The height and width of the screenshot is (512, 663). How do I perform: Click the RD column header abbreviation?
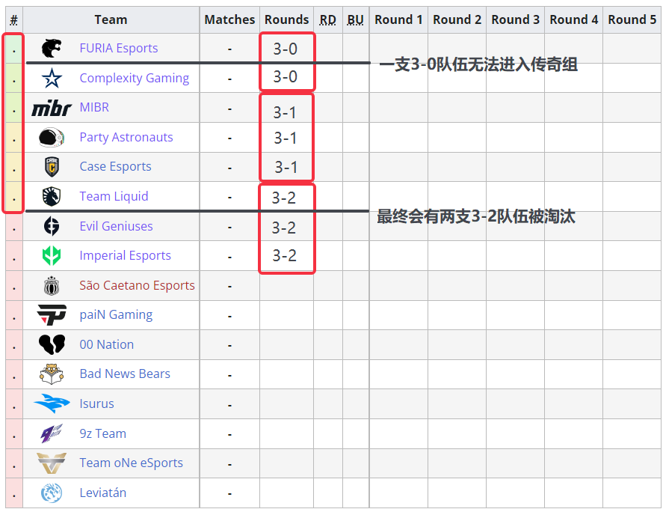tap(328, 20)
